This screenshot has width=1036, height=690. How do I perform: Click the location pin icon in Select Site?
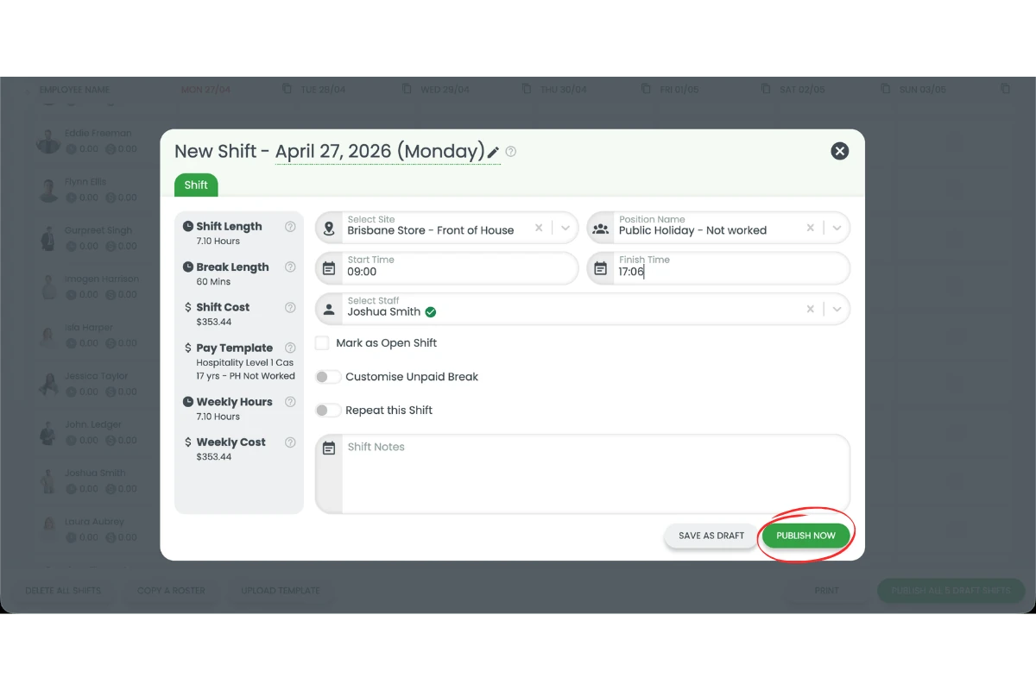pos(328,229)
